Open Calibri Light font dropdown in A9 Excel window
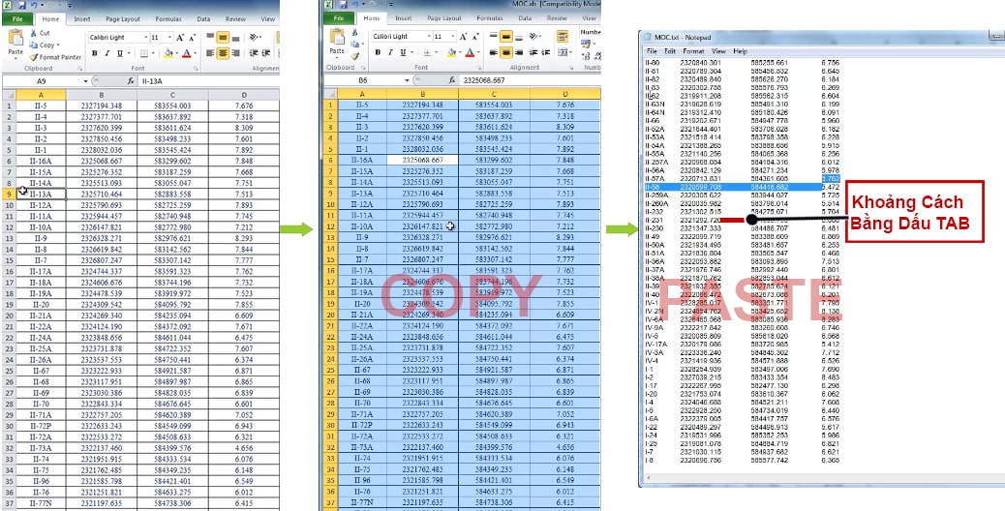The height and width of the screenshot is (511, 1005). point(146,37)
